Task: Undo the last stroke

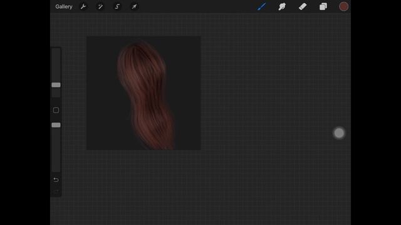Action: [x=56, y=180]
